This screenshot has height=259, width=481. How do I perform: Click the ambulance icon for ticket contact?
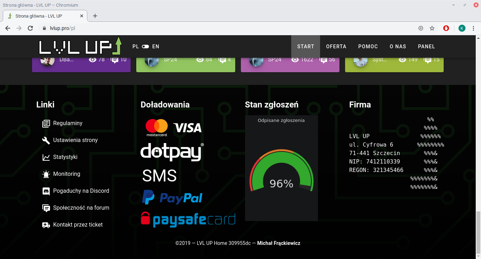coord(46,225)
